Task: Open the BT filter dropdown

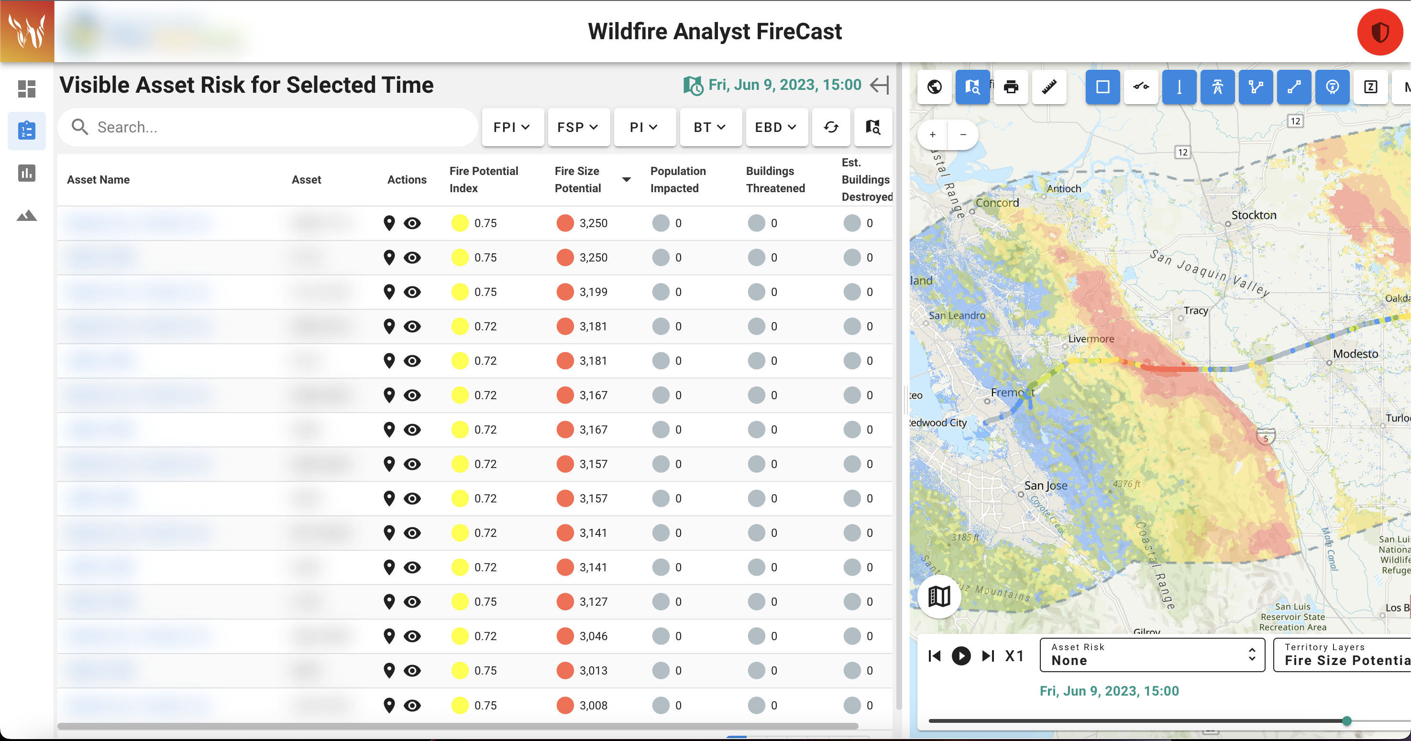Action: click(x=710, y=127)
